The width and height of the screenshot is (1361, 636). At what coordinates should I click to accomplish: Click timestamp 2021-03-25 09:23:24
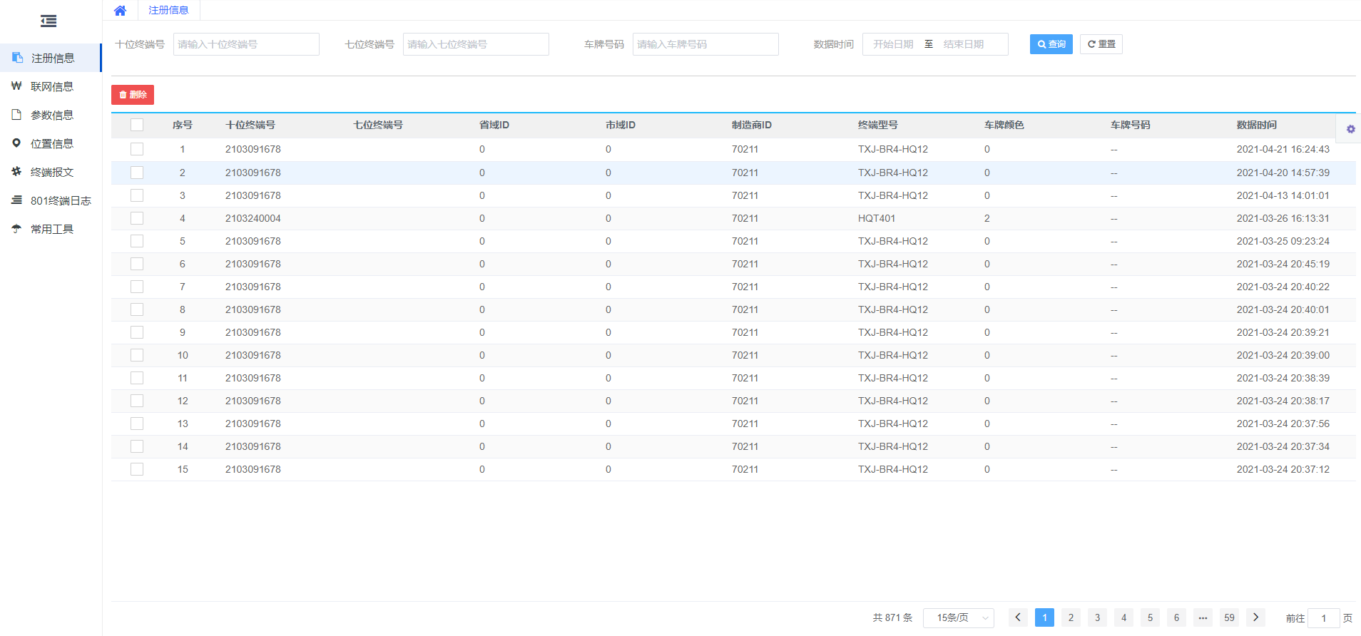1283,241
